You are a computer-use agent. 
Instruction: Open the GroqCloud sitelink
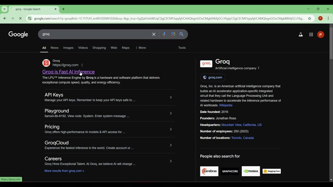[x=57, y=143]
